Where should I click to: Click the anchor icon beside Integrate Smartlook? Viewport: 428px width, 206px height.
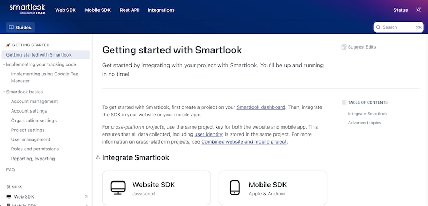point(98,157)
